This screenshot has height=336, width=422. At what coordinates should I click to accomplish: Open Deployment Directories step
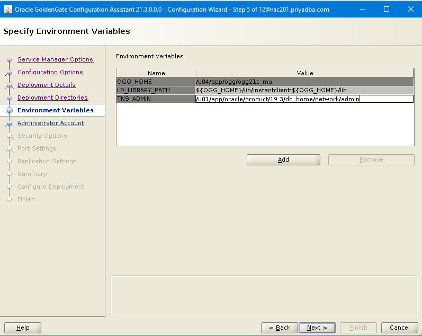pyautogui.click(x=53, y=98)
